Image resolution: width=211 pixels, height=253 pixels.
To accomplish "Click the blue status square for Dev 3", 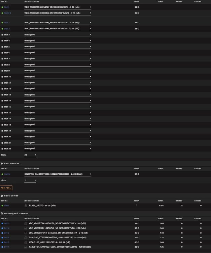I will click(2, 223).
